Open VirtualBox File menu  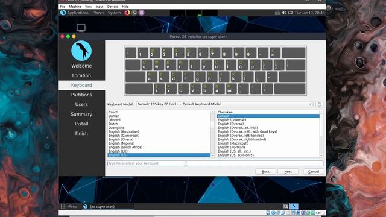tap(63, 7)
